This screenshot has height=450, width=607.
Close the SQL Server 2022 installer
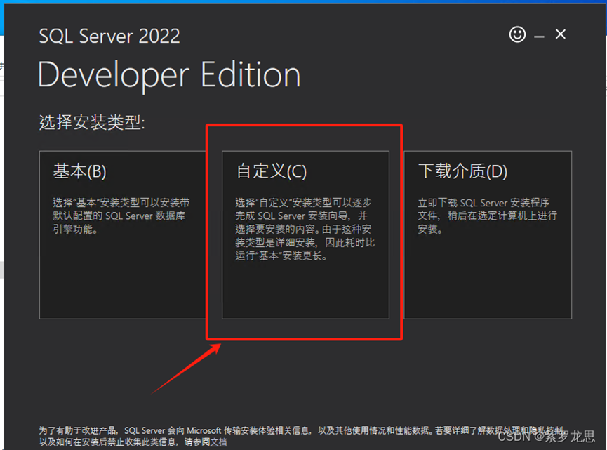click(x=561, y=34)
